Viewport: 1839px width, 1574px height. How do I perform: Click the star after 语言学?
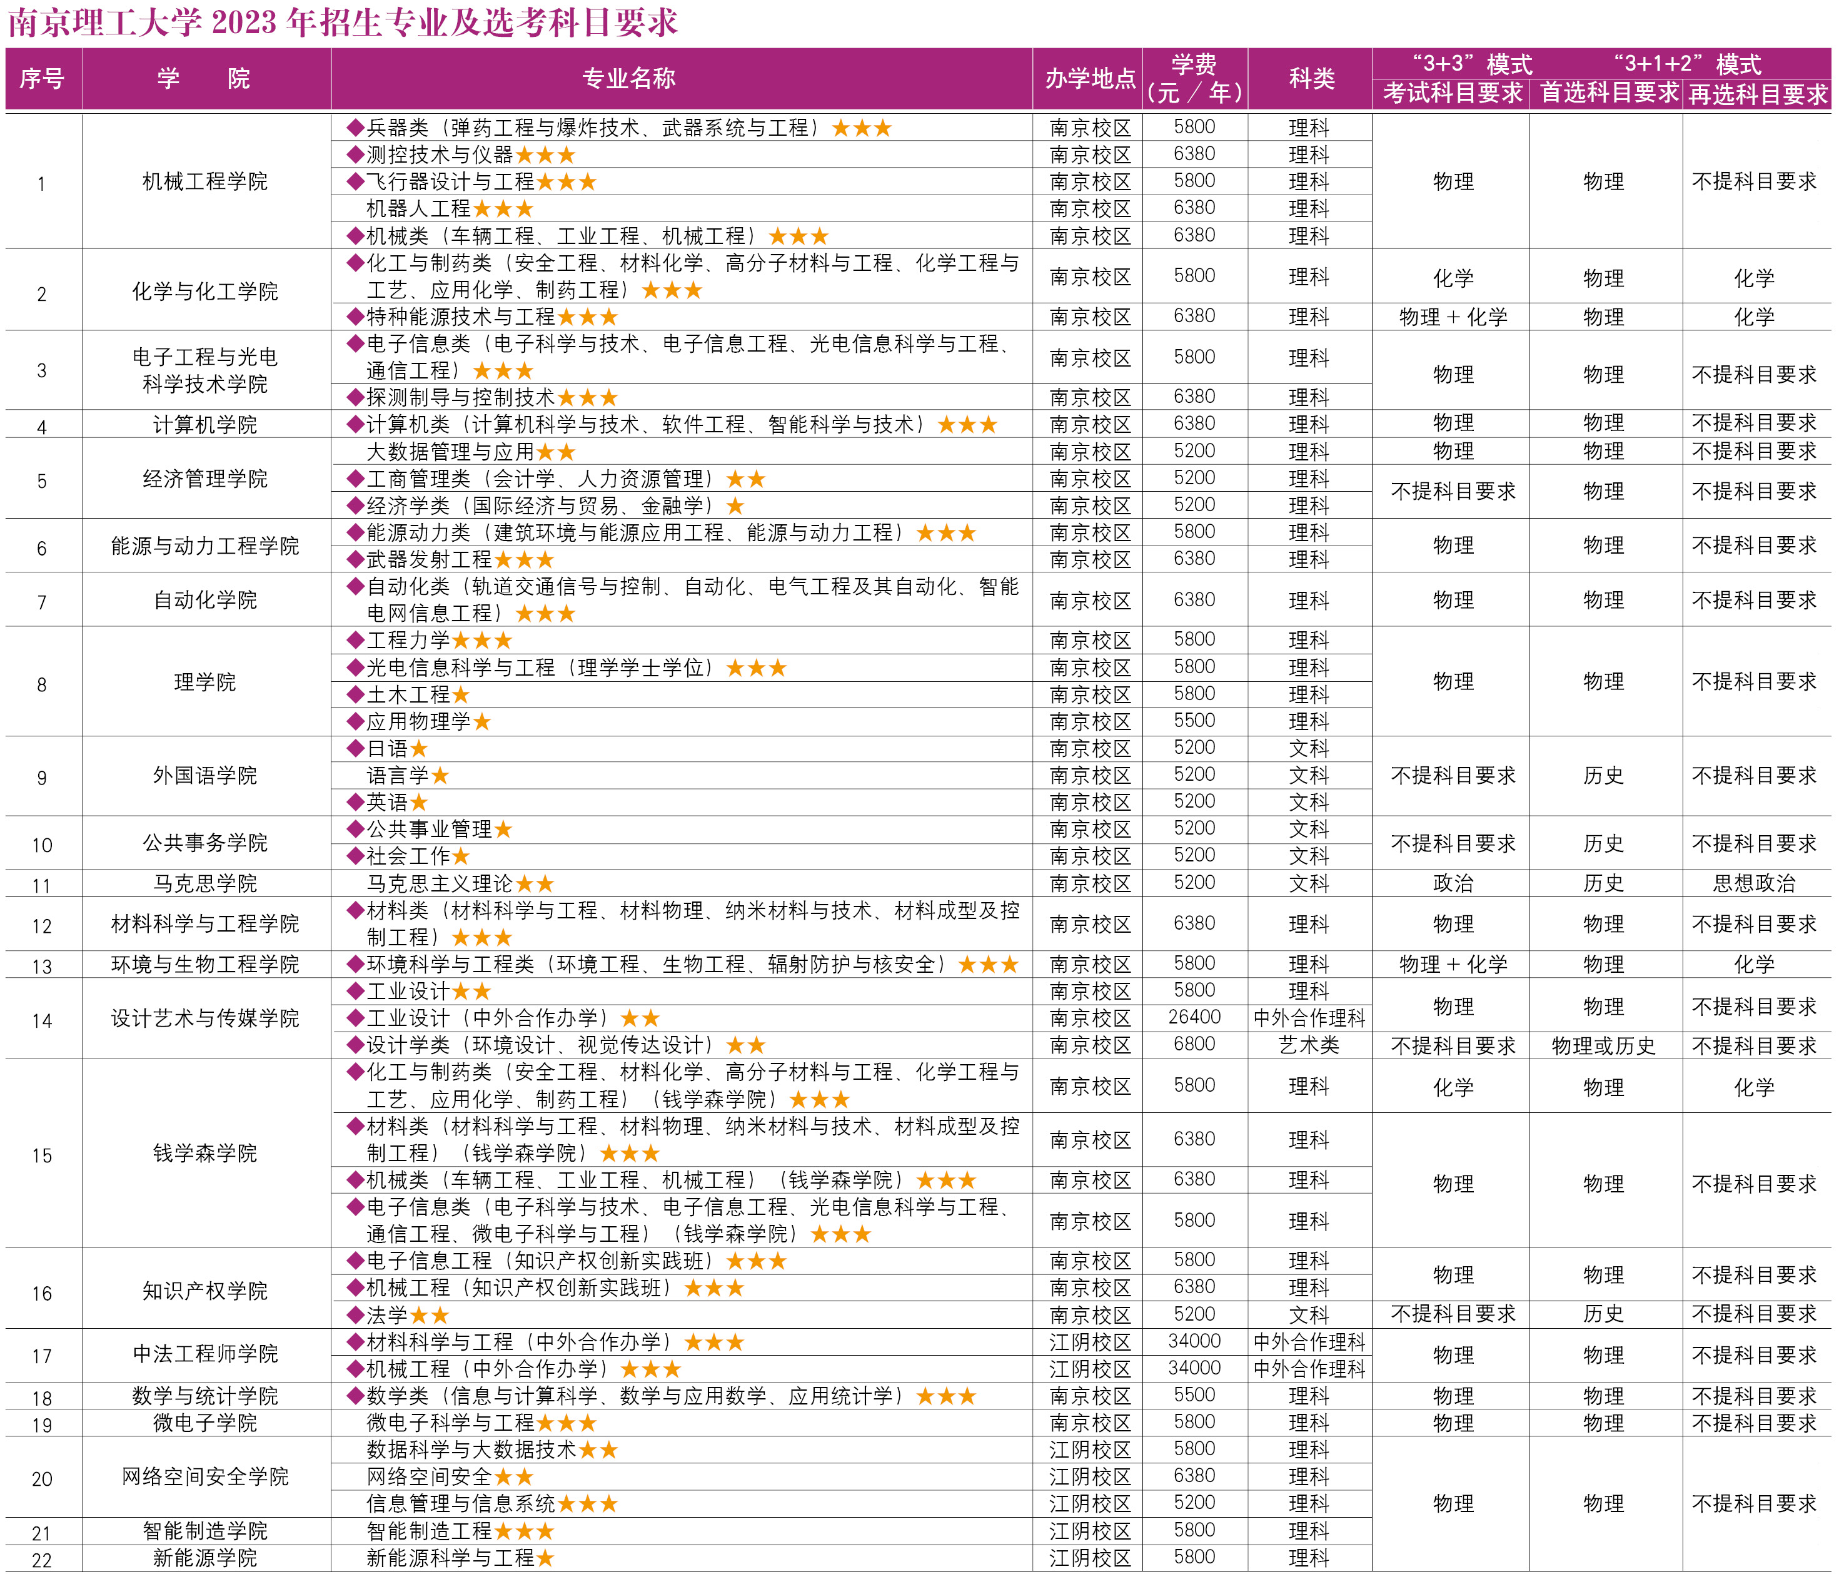[x=440, y=775]
